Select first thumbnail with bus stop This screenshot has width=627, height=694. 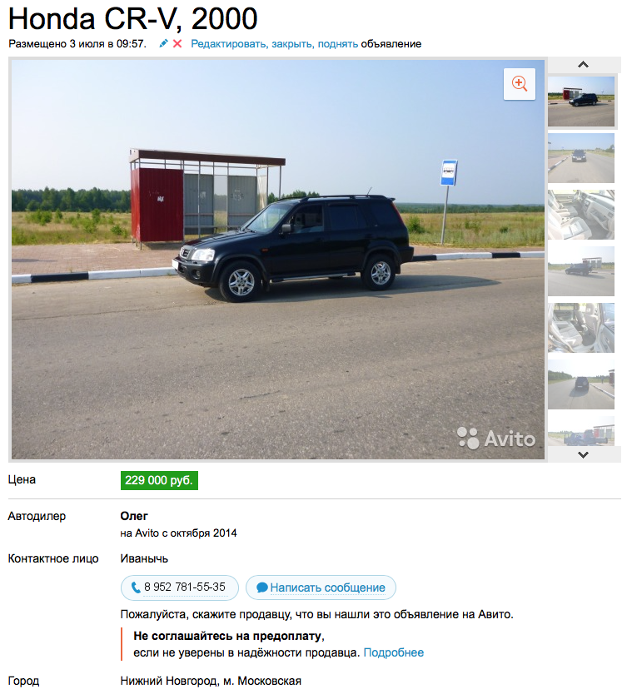pyautogui.click(x=581, y=102)
